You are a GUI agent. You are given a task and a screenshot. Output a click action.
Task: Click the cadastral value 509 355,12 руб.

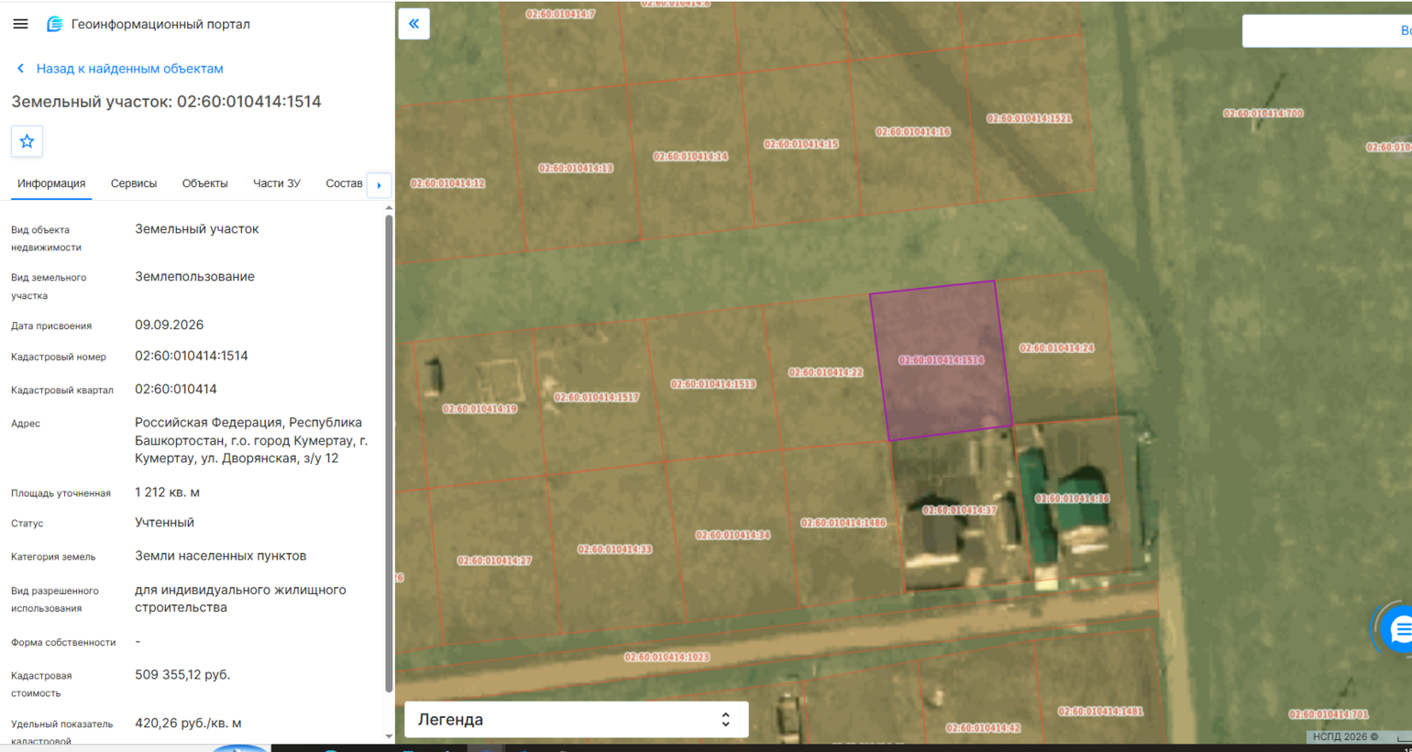tap(182, 675)
